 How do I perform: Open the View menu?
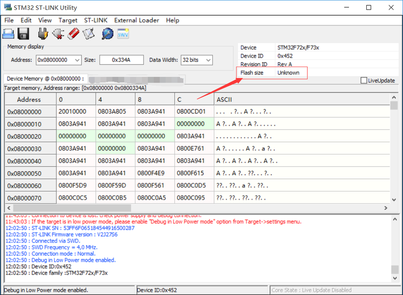click(45, 20)
